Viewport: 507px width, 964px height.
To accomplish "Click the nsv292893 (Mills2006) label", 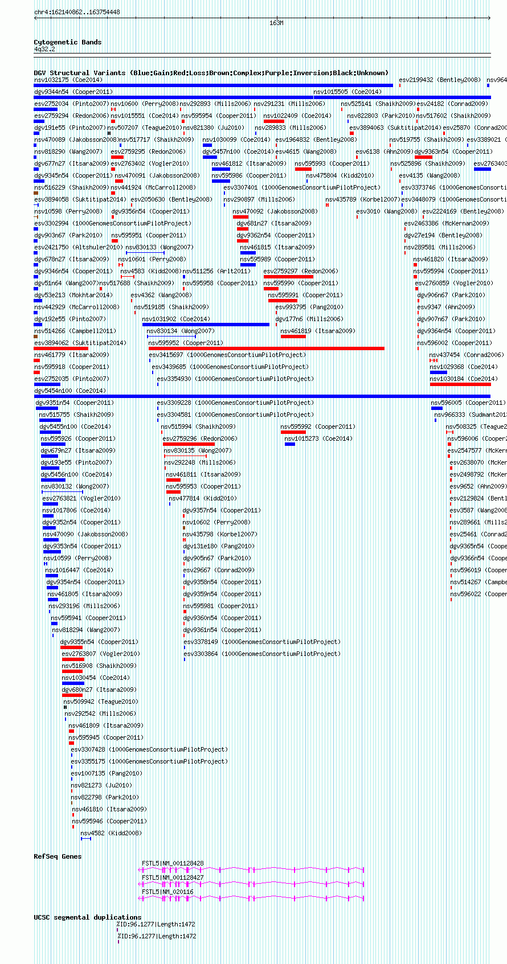I will pyautogui.click(x=215, y=104).
